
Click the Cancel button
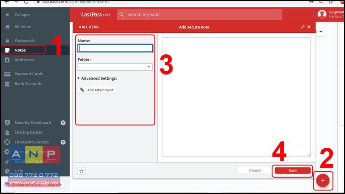pyautogui.click(x=255, y=170)
